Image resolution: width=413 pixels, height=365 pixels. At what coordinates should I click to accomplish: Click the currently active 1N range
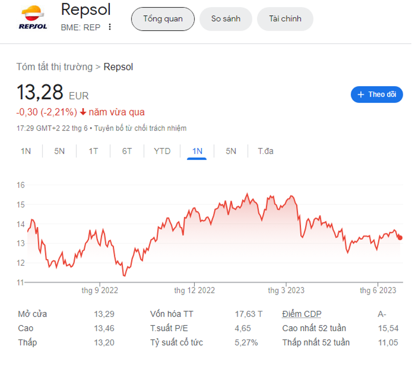click(x=197, y=151)
